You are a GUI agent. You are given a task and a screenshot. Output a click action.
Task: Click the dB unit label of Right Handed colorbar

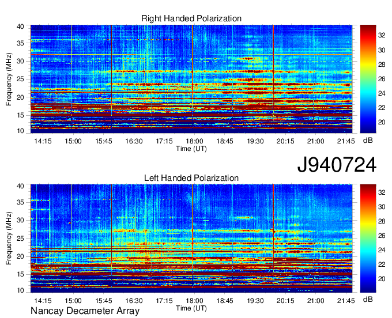(x=368, y=141)
